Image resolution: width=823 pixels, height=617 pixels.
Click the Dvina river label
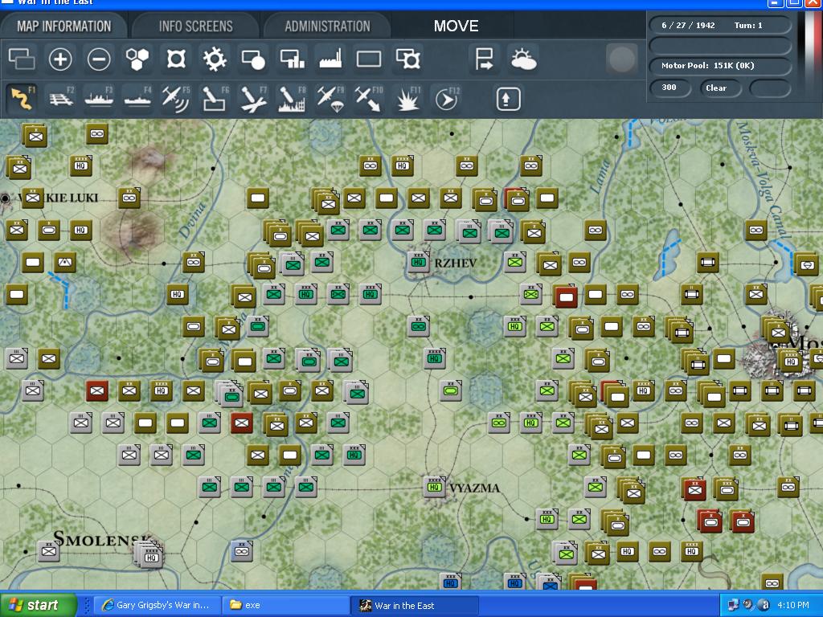coord(191,220)
